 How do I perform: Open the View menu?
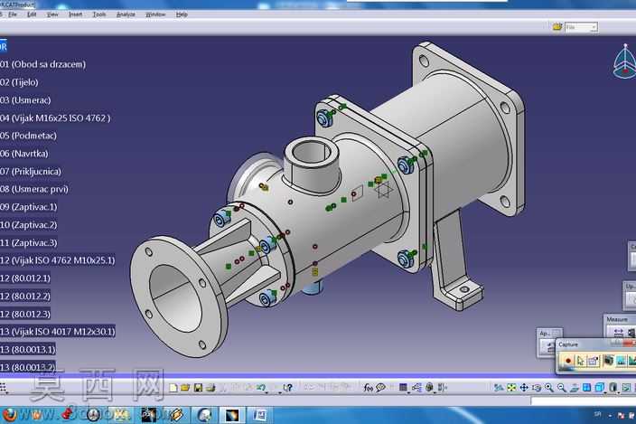(x=52, y=14)
